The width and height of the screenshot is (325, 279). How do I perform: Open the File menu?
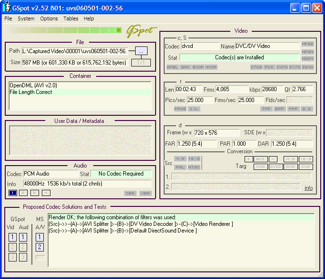8,19
